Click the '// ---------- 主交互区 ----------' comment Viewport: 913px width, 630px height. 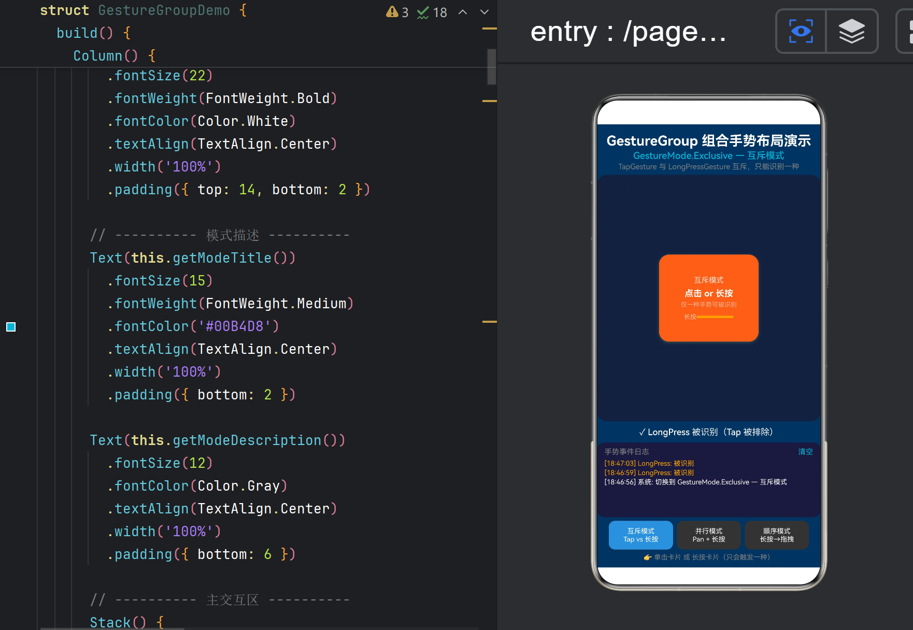tap(220, 600)
